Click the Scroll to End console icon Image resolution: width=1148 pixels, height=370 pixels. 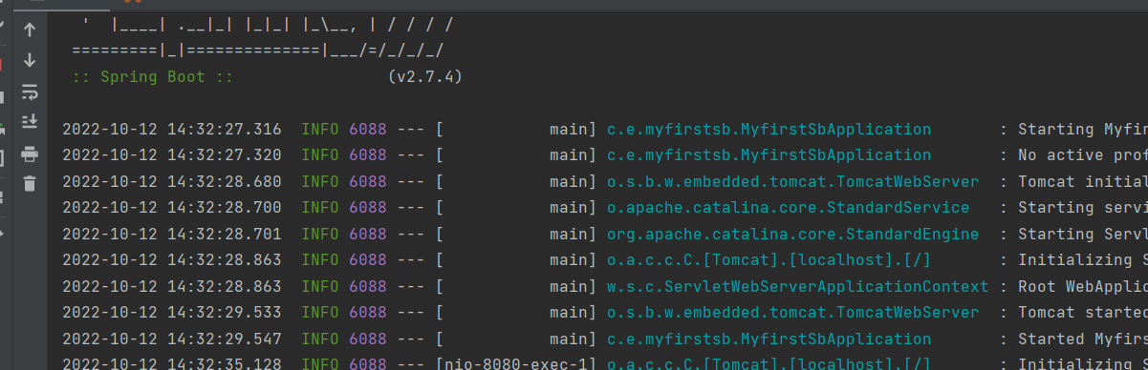30,121
